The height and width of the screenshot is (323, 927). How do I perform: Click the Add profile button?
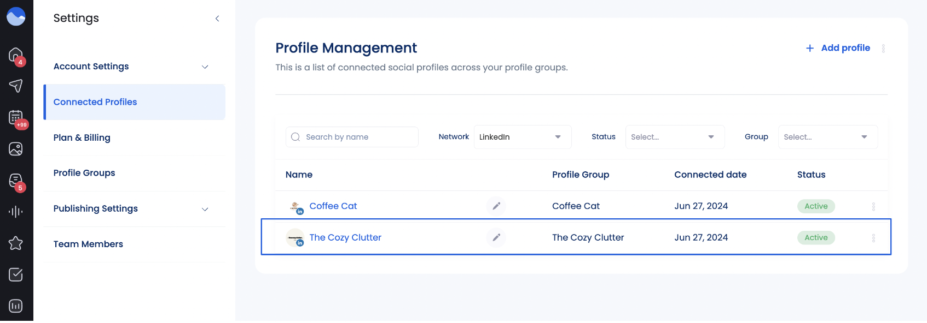pos(837,48)
